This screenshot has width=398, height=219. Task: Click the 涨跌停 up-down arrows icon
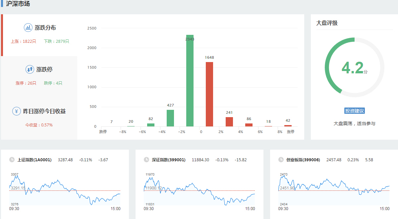pyautogui.click(x=30, y=69)
